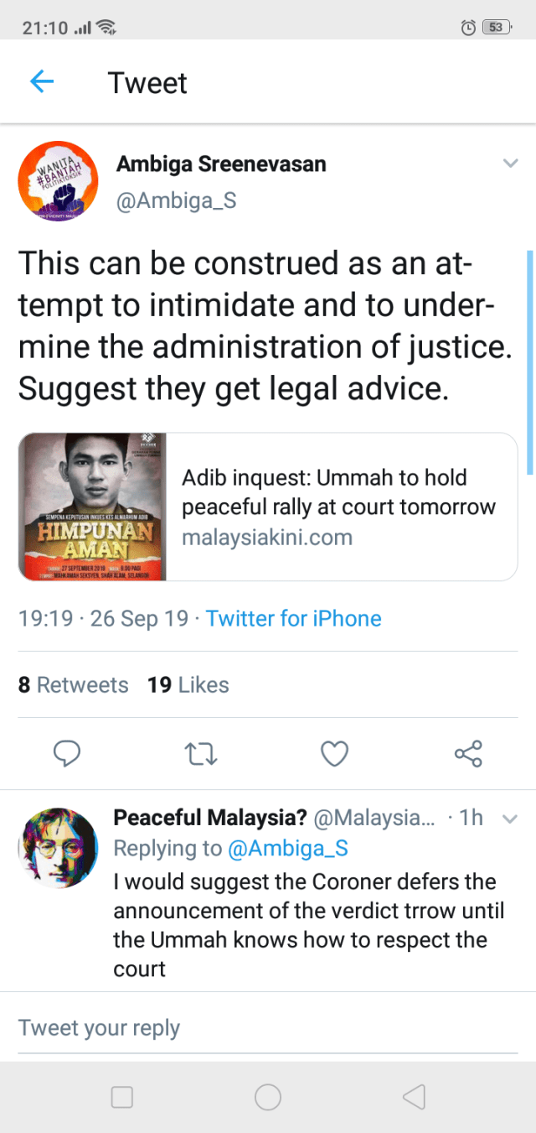Viewport: 536px width, 1133px height.
Task: View the 8 Retweets list
Action: 74,685
